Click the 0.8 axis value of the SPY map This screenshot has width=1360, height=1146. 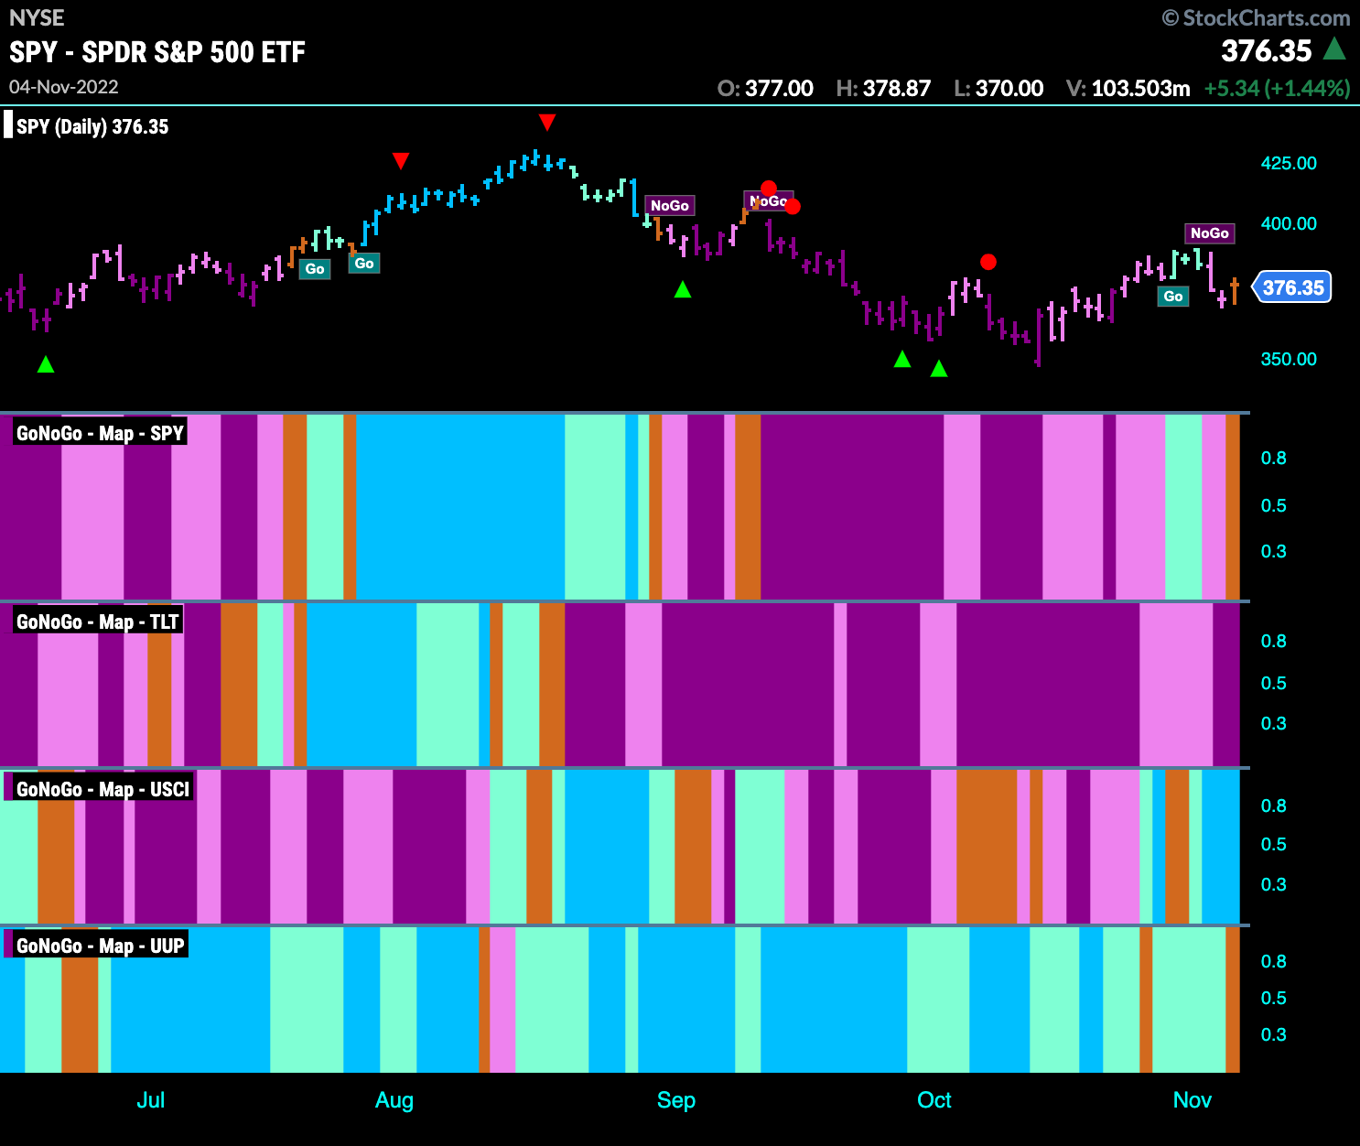[1274, 458]
